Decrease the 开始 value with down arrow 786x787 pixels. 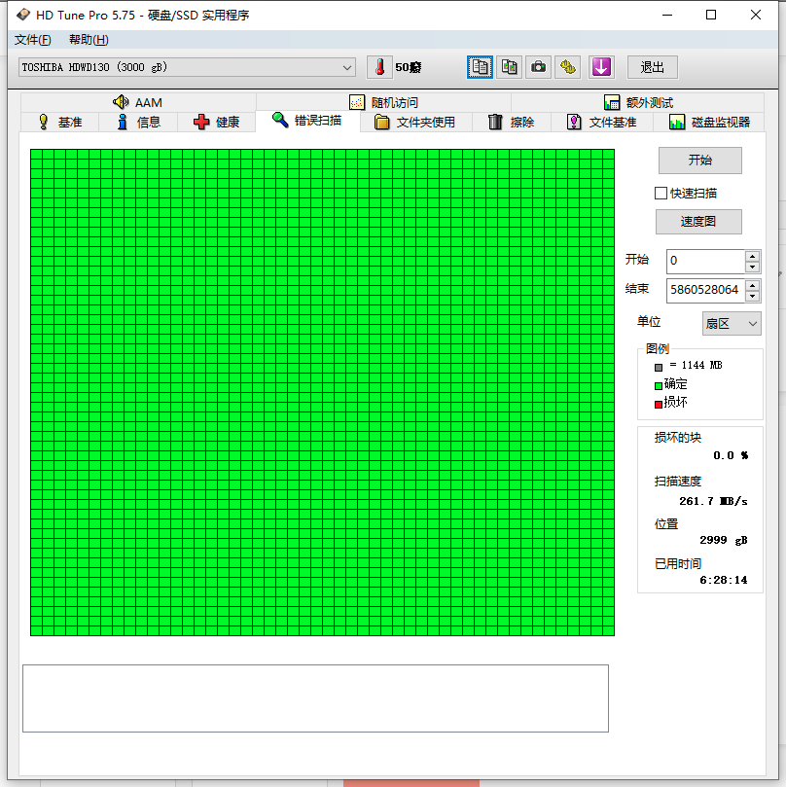[752, 267]
